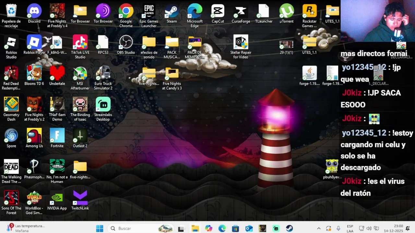
Task: Launch OBS Studio from the desktop
Action: pyautogui.click(x=126, y=45)
